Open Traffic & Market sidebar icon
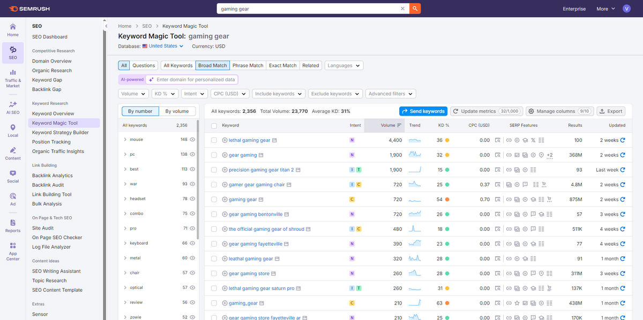The height and width of the screenshot is (320, 643). tap(13, 78)
